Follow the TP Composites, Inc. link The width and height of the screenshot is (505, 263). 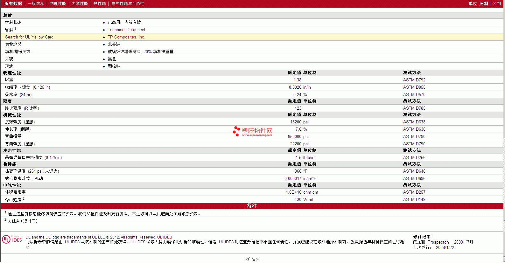point(126,37)
